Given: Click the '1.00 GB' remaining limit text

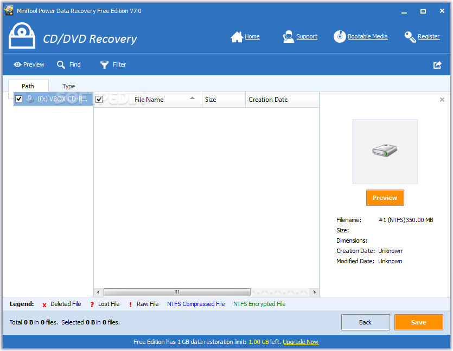Looking at the screenshot, I should [259, 342].
